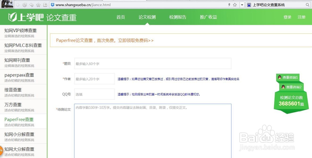Click the favorites star icon in toolbar
The image size is (312, 158).
pyautogui.click(x=38, y=5)
